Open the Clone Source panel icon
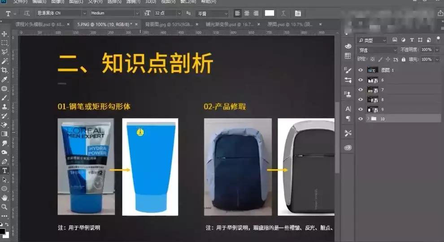444x242 pixels. 348,94
